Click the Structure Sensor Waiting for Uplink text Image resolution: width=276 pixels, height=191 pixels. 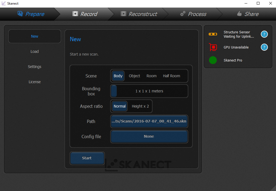point(239,34)
